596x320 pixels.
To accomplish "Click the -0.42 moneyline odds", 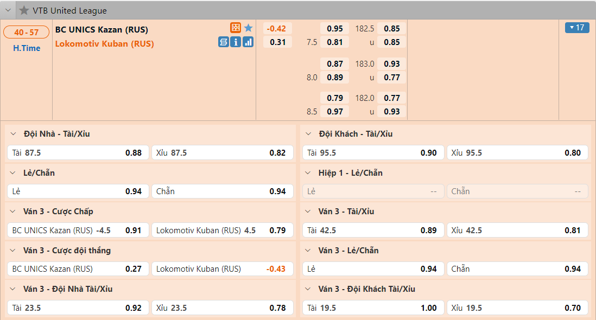I will coord(277,29).
